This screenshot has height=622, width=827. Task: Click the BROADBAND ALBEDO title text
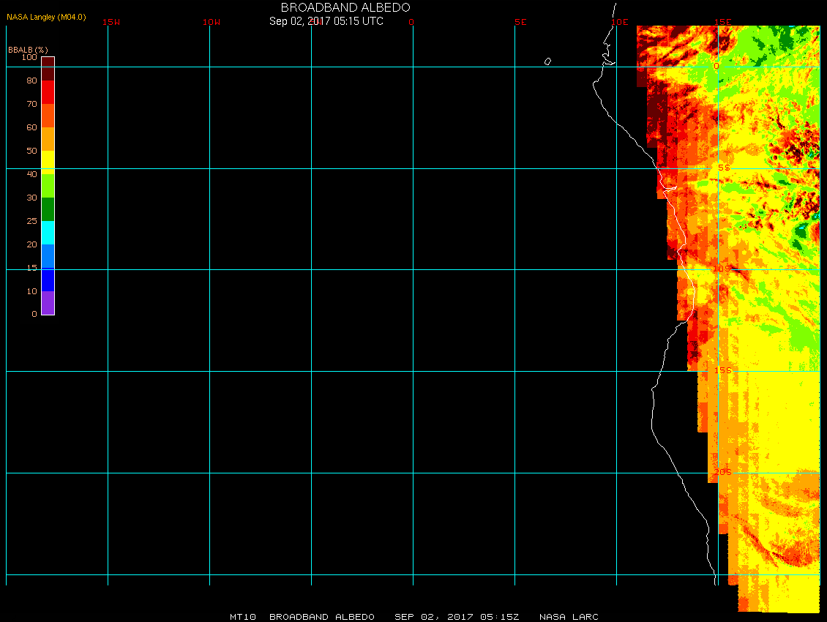326,7
